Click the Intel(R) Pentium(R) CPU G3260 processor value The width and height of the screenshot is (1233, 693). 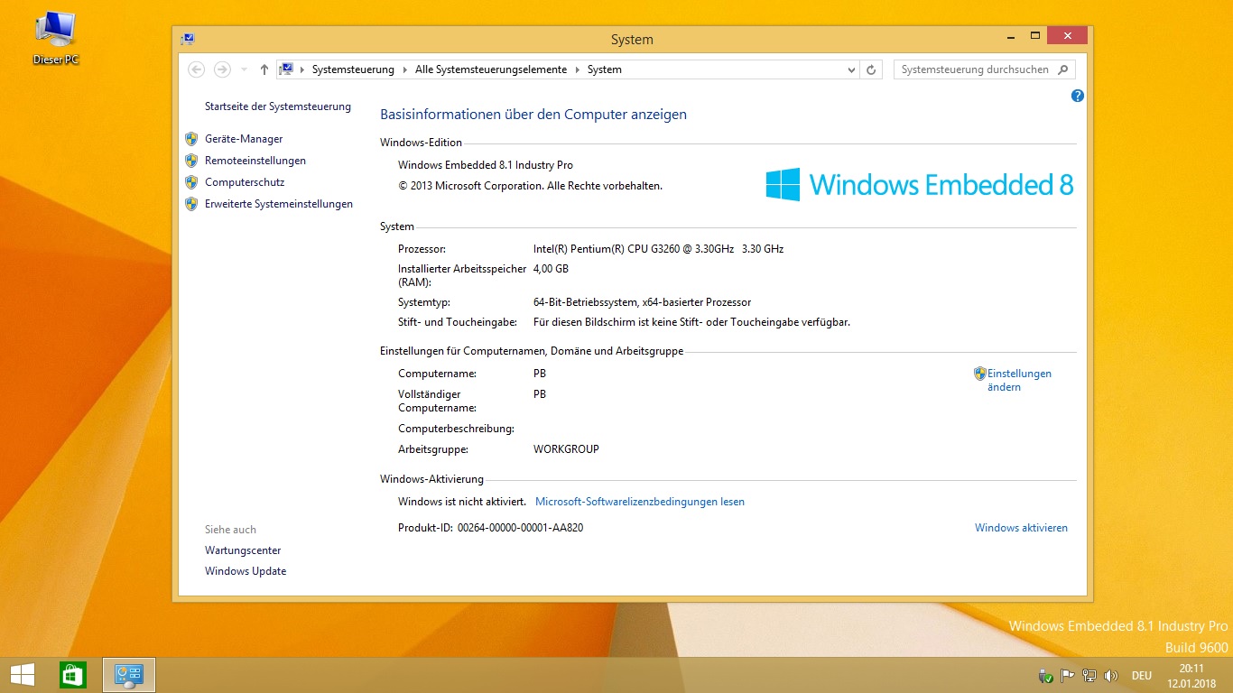pos(658,249)
